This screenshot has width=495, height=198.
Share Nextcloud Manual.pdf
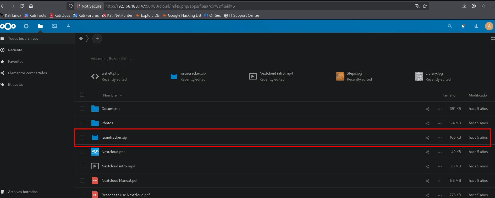tap(427, 181)
